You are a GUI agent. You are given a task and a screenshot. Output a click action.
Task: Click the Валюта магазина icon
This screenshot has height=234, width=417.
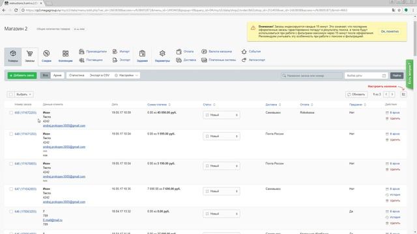(204, 51)
